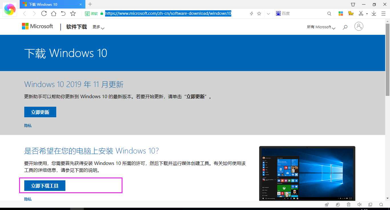Viewport: 390px width, 210px height.
Task: Open the browser hamburger menu
Action: [383, 13]
